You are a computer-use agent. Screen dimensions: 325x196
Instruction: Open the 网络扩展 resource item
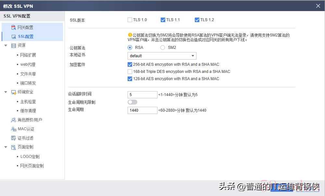point(28,55)
